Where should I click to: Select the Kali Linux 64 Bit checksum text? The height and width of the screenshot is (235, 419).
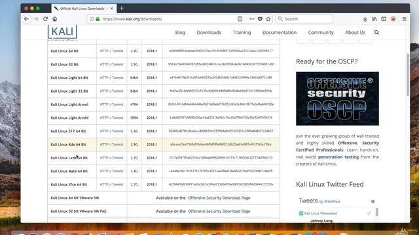(221, 51)
